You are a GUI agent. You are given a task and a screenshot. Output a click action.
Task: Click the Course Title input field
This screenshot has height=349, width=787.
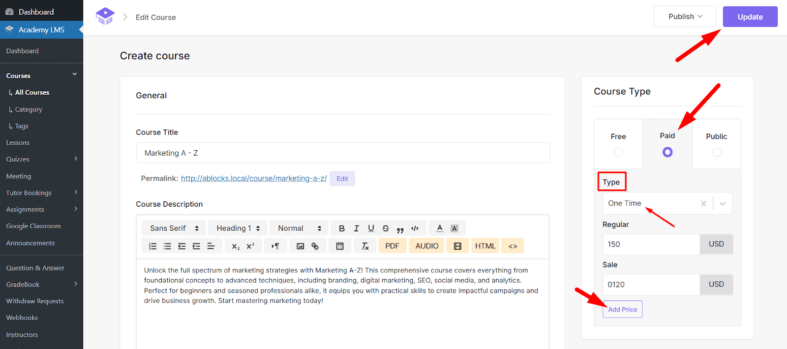point(343,153)
